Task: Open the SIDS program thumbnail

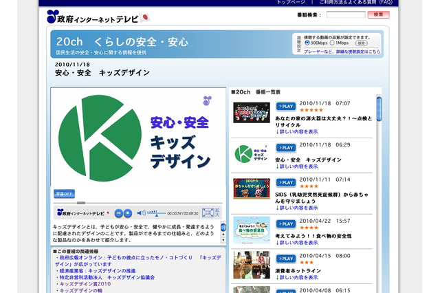Action: (252, 188)
